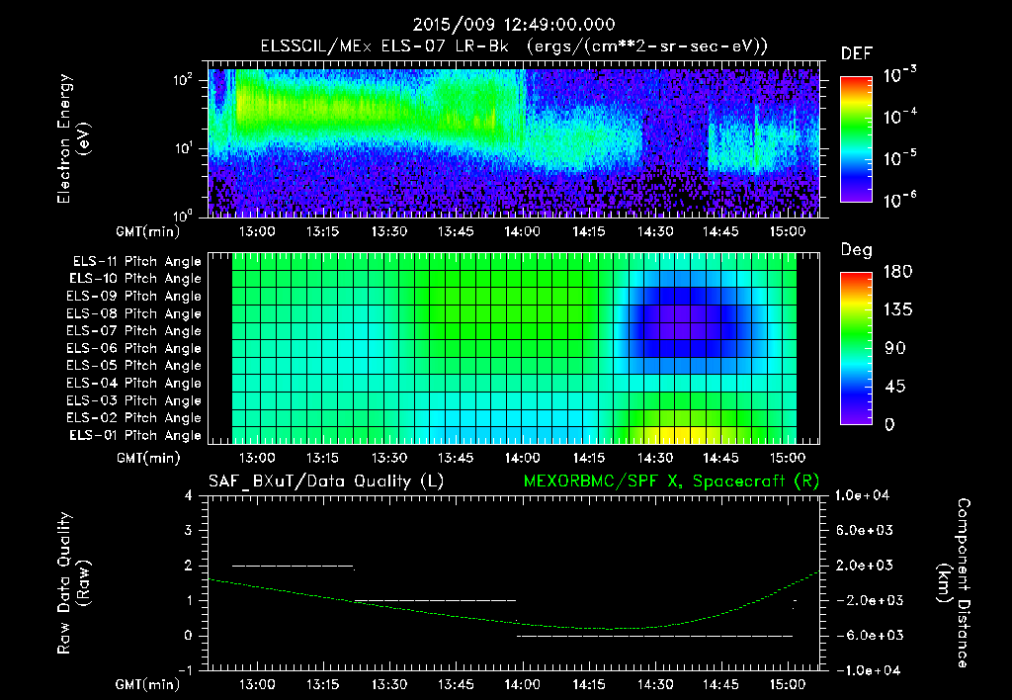Click the SAF_BXuT/Data Quality (L) legend

326,481
